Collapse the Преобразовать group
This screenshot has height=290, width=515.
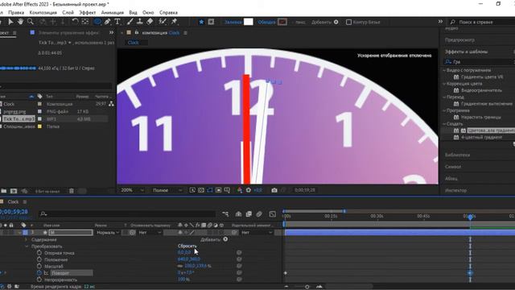27,246
